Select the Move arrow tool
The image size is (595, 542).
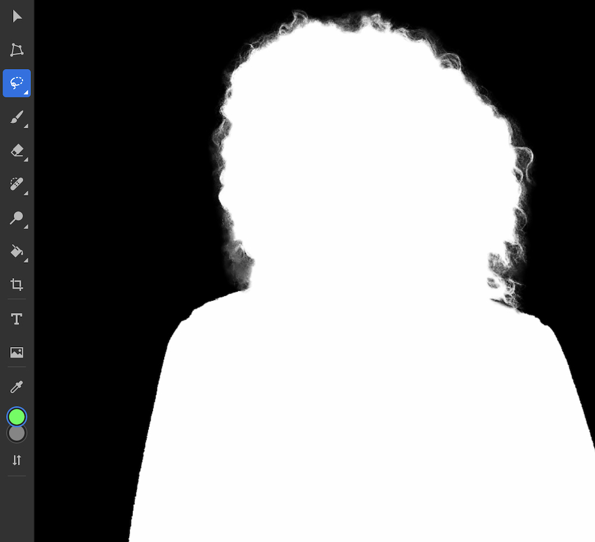pos(17,16)
